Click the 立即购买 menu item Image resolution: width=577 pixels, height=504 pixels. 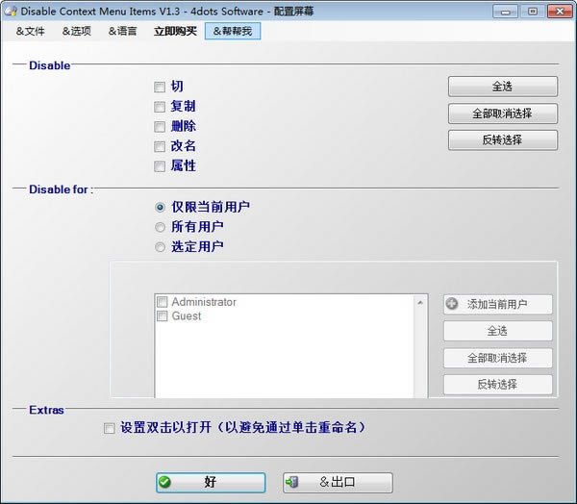tap(176, 32)
